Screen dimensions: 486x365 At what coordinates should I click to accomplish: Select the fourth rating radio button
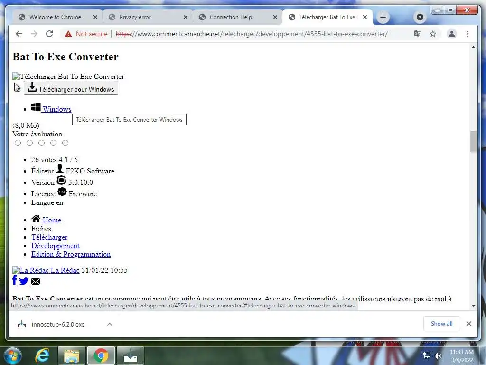pyautogui.click(x=53, y=143)
